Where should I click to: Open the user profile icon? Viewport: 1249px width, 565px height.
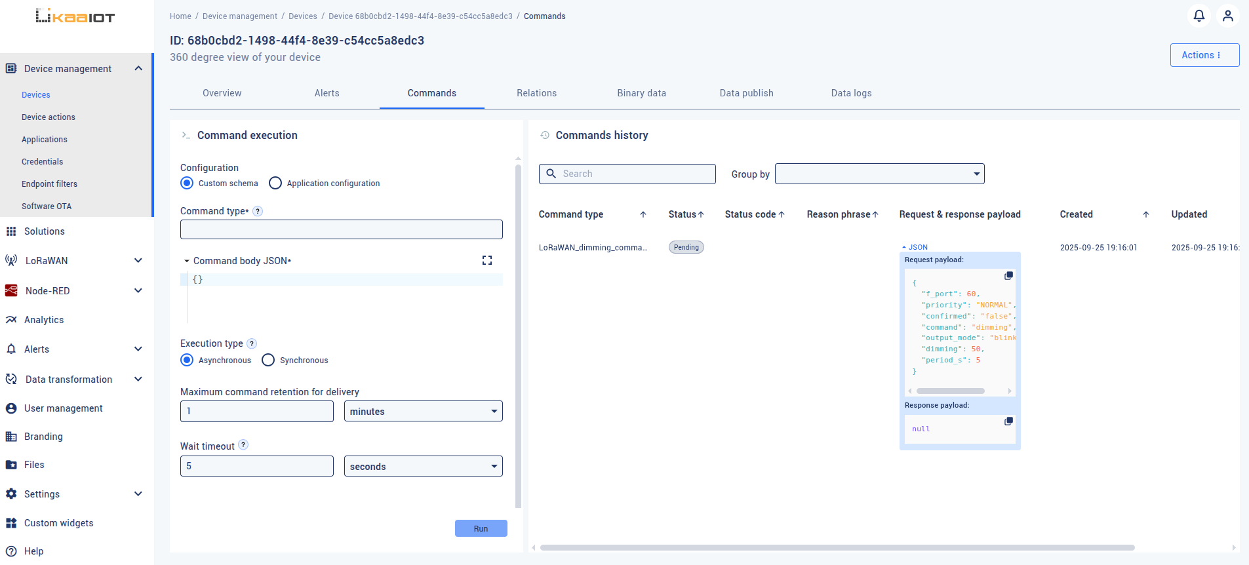tap(1227, 16)
